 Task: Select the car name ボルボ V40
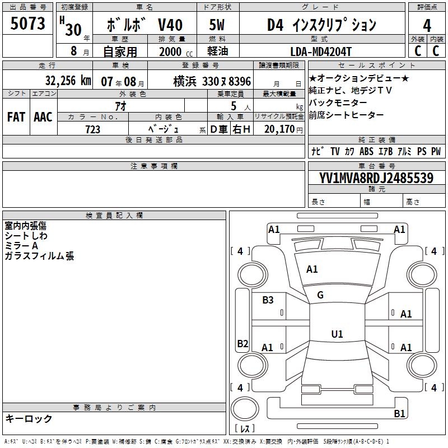[144, 25]
